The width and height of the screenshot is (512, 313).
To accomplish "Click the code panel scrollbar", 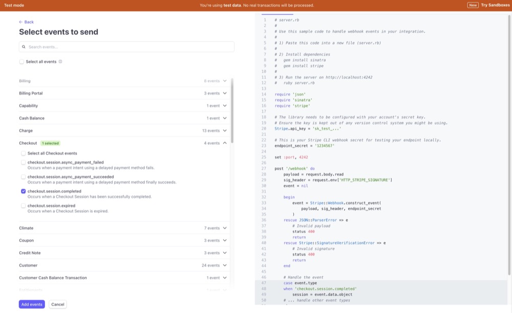I will pyautogui.click(x=509, y=145).
